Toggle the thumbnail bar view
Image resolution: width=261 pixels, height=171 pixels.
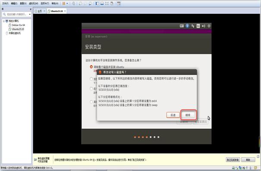click(x=102, y=3)
